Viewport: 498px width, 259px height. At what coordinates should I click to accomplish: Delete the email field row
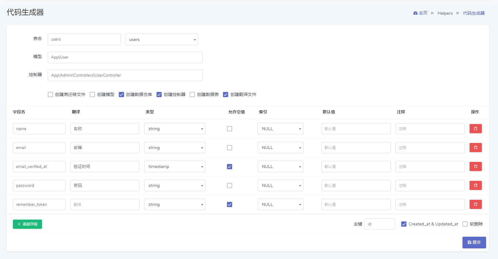coord(475,148)
